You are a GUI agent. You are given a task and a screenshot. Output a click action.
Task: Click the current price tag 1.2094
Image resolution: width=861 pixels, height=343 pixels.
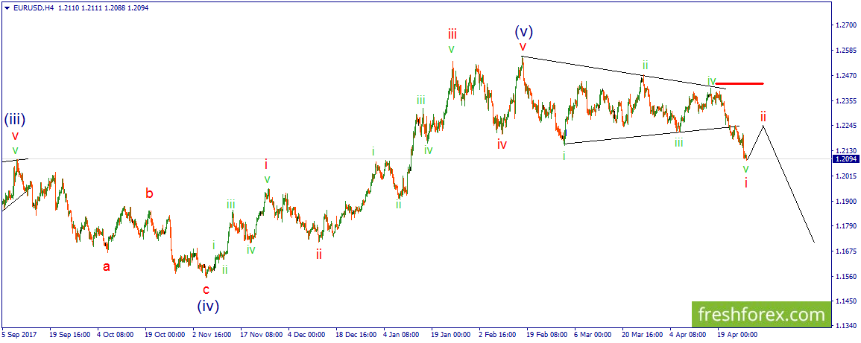(845, 159)
